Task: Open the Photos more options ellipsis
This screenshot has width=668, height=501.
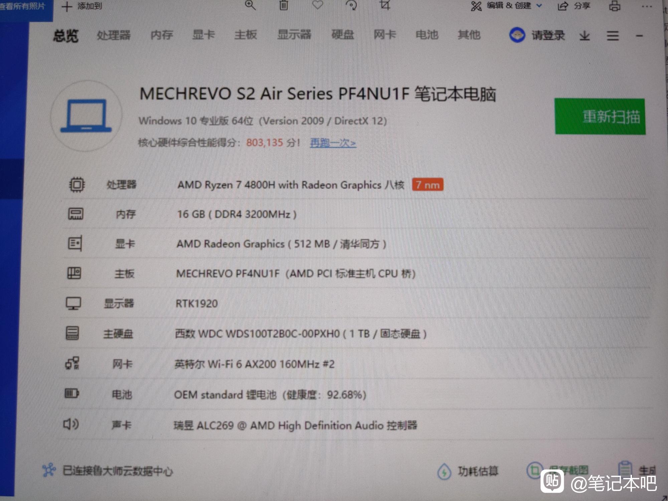Action: 647,6
